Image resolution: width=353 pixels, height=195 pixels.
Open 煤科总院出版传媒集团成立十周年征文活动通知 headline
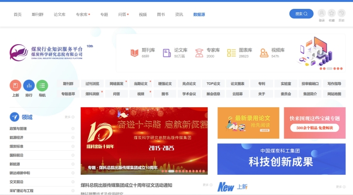pyautogui.click(x=126, y=185)
